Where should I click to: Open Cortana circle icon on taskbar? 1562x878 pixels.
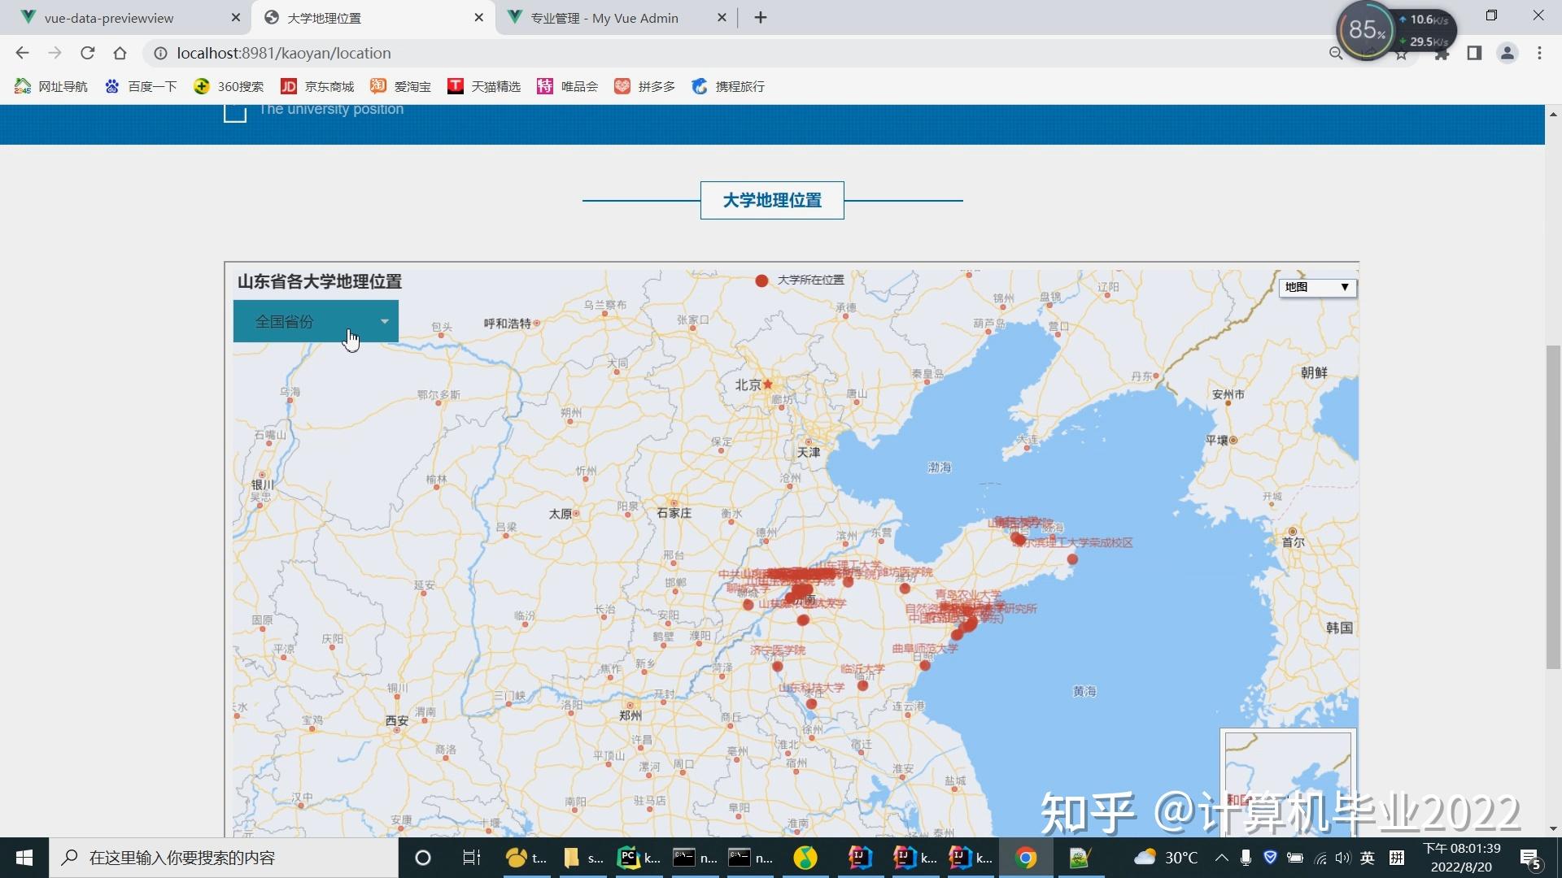coord(423,858)
